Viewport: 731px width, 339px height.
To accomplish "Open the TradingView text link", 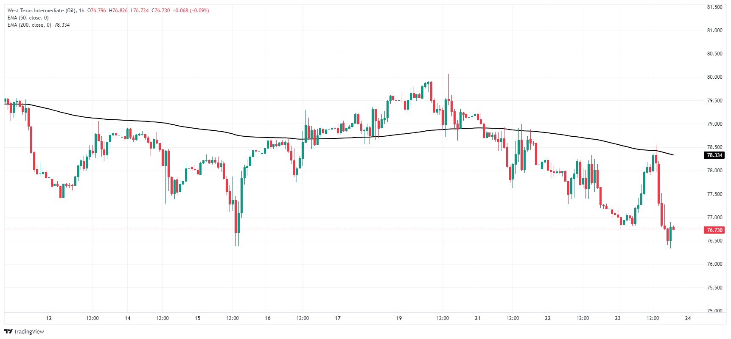I will click(x=29, y=331).
